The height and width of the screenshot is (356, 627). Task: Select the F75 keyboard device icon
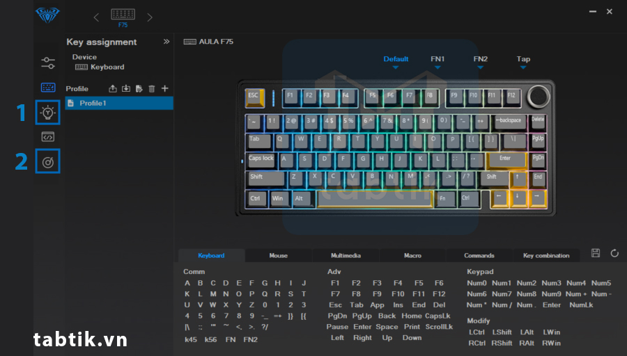pyautogui.click(x=123, y=17)
